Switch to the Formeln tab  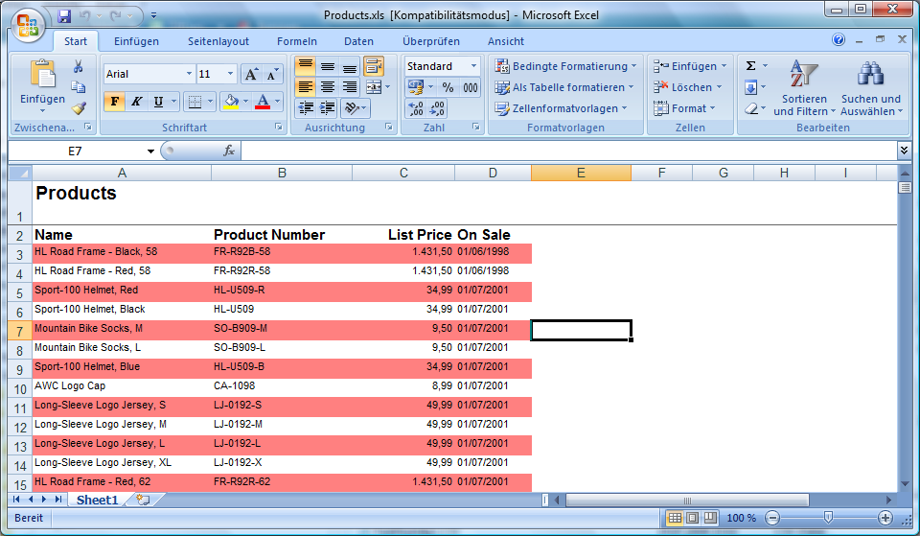click(x=297, y=41)
